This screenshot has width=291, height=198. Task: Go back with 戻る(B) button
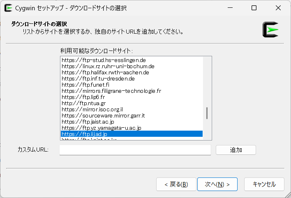(x=176, y=184)
